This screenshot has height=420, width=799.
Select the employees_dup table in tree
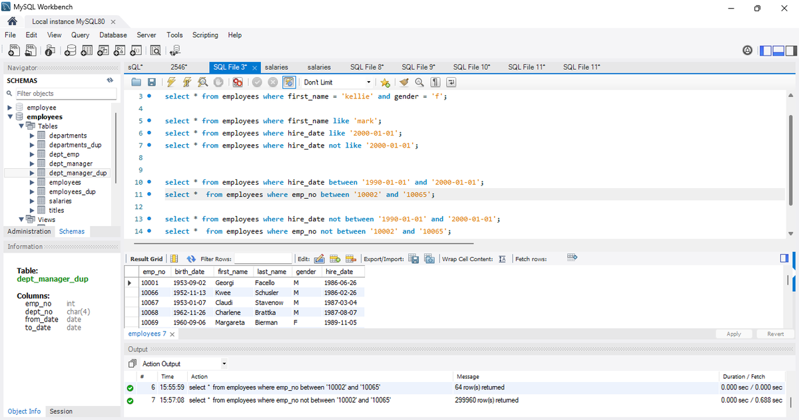point(72,191)
